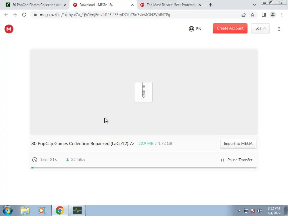This screenshot has height=216, width=288.
Task: Click the Create Account button
Action: [230, 28]
